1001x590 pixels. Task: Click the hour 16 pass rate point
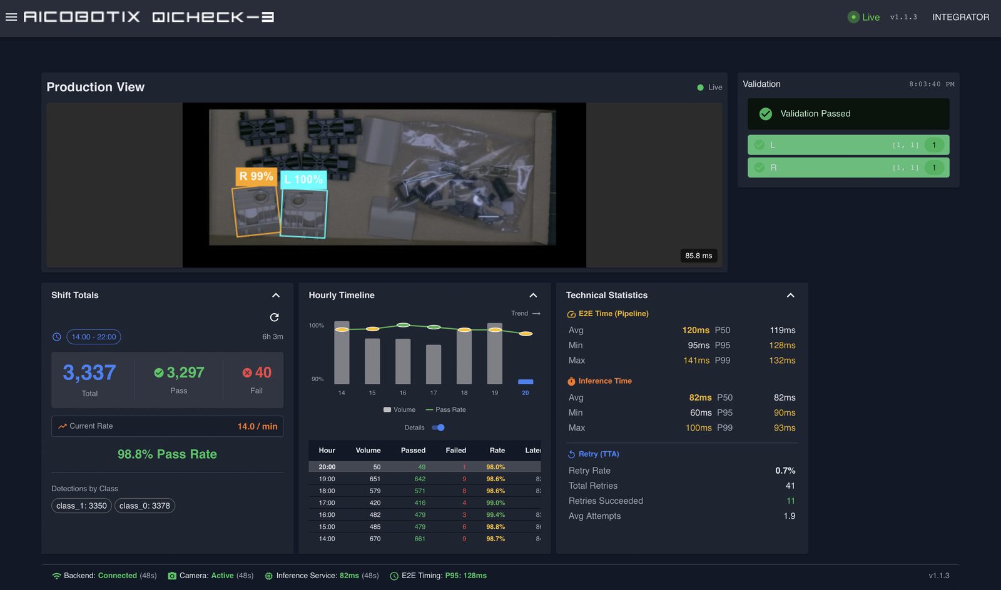404,325
